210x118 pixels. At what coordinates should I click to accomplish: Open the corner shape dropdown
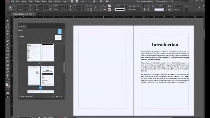pos(165,10)
